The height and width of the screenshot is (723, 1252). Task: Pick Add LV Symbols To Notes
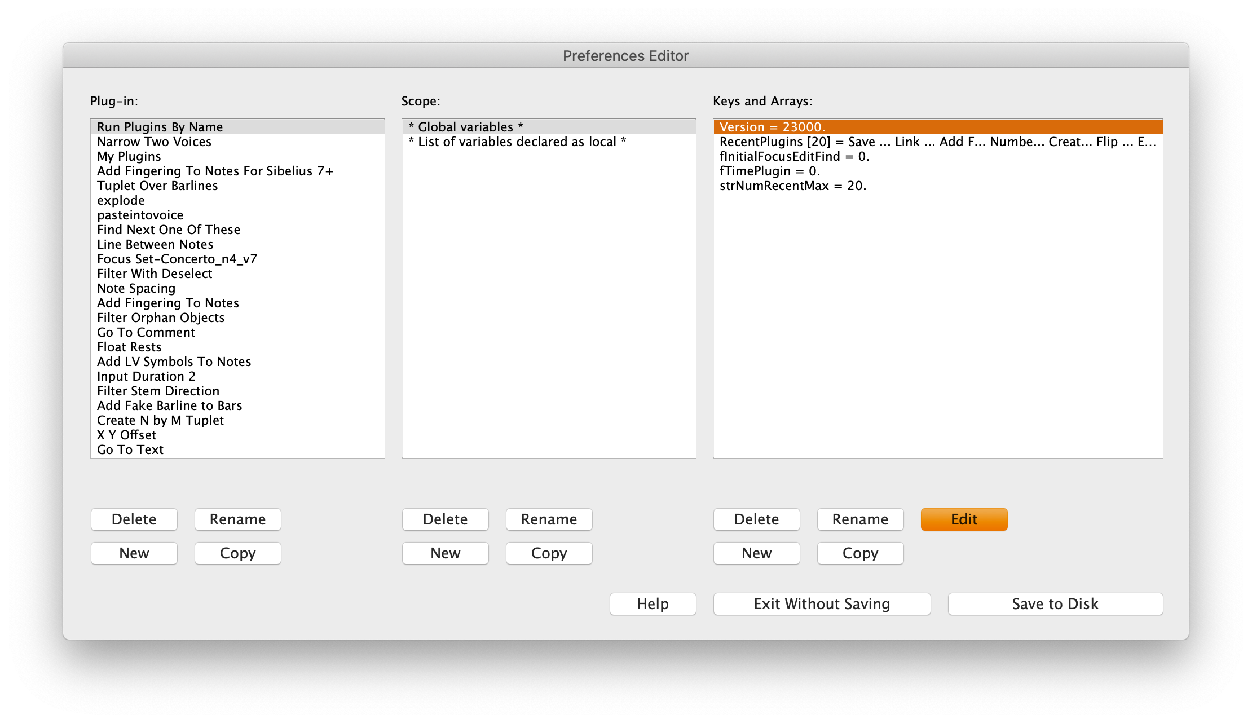174,361
